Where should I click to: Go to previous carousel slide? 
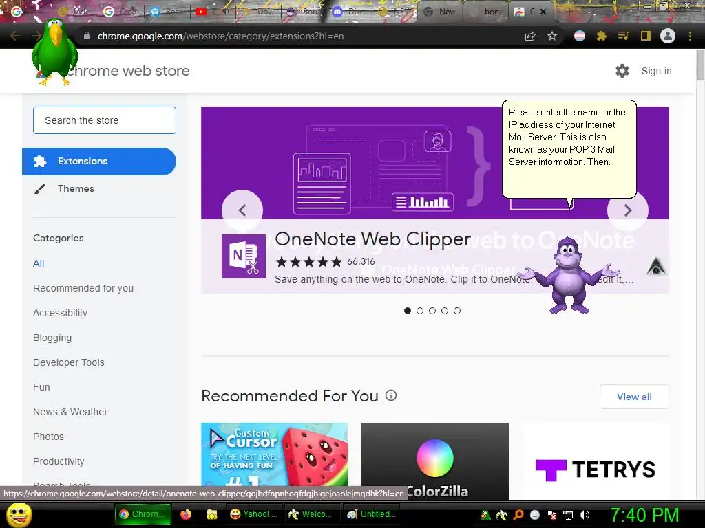[x=242, y=210]
